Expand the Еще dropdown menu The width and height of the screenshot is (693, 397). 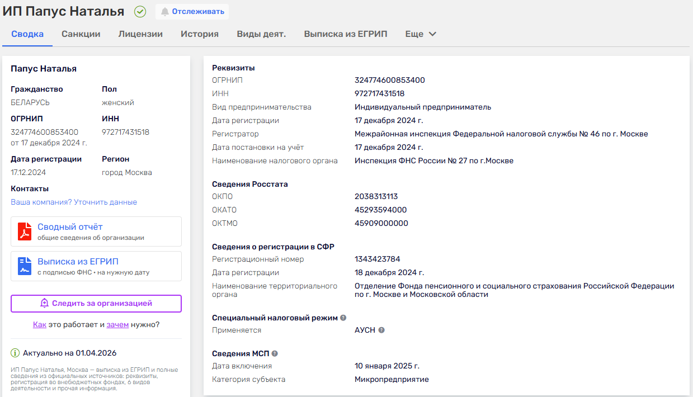421,34
